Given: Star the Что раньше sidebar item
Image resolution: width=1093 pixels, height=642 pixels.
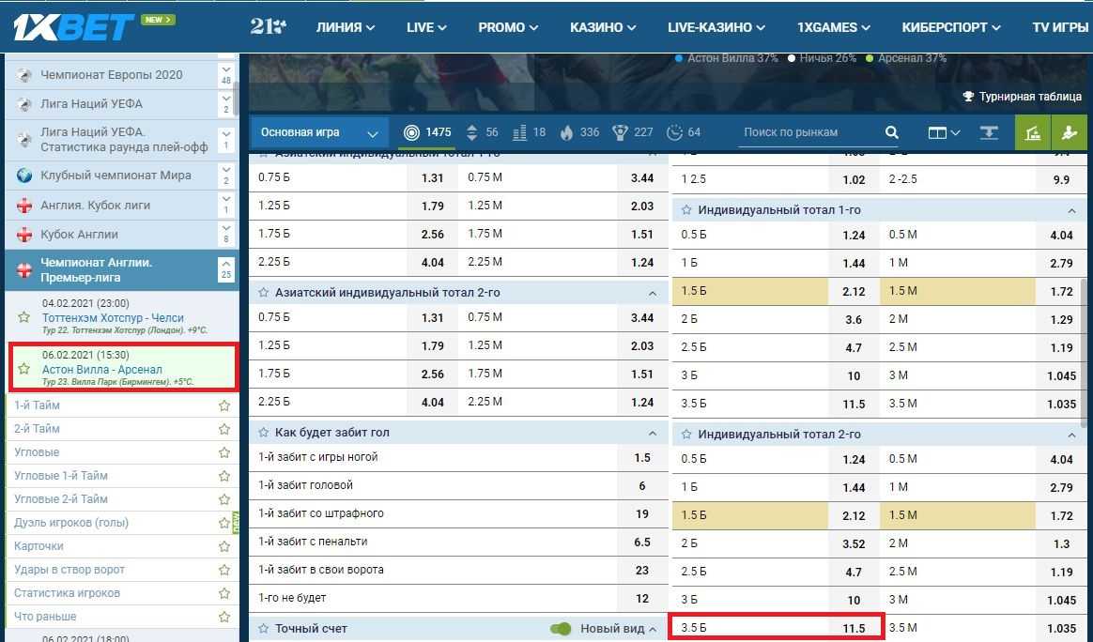Looking at the screenshot, I should click(223, 617).
